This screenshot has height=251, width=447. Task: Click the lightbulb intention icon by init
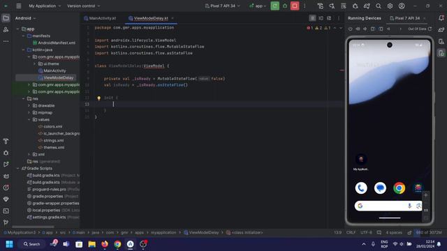(98, 98)
